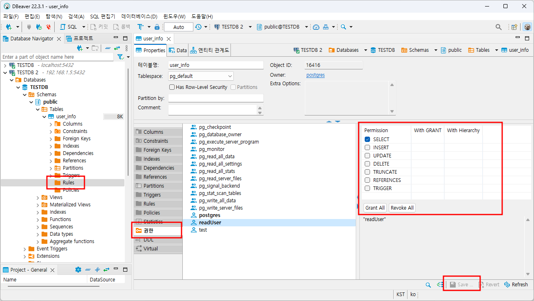534x301 pixels.
Task: Check the DELETE permission checkbox
Action: (x=368, y=164)
